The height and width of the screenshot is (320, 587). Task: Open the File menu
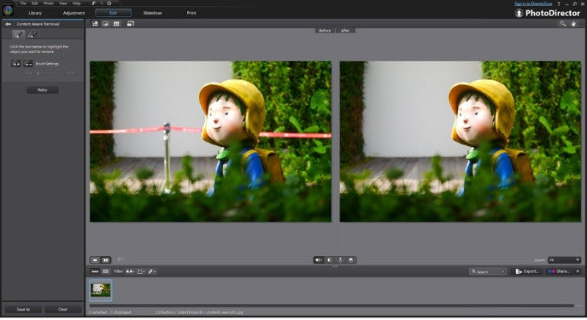23,4
